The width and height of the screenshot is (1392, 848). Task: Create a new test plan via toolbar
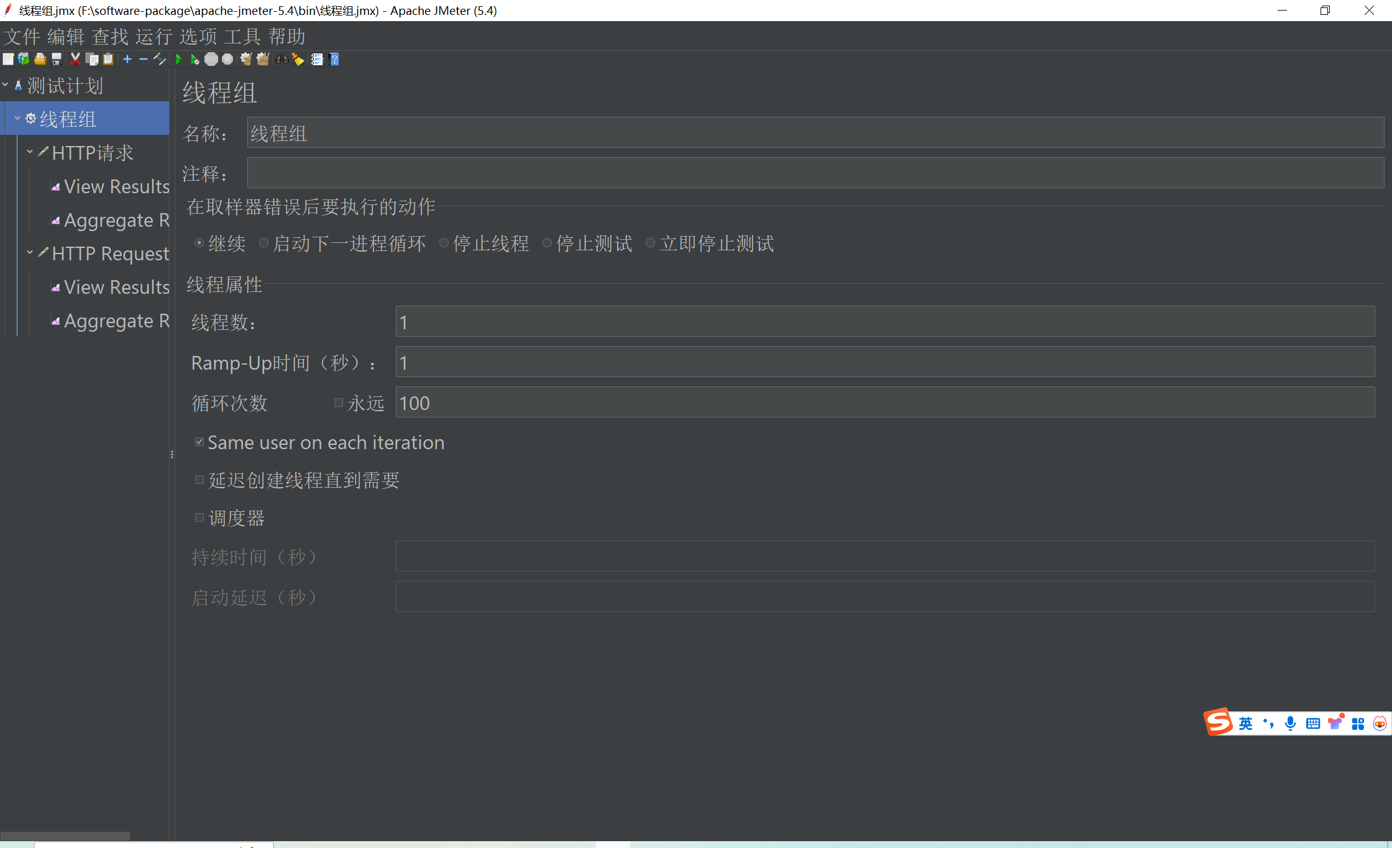pyautogui.click(x=8, y=59)
